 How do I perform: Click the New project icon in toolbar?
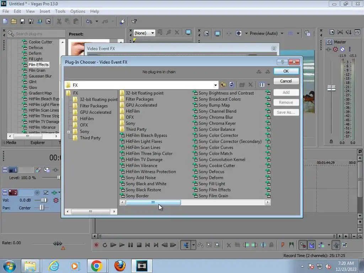5,21
